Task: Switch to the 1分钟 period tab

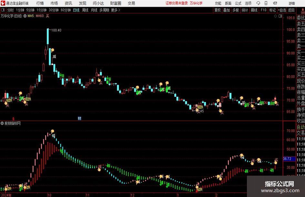Action: click(x=20, y=10)
